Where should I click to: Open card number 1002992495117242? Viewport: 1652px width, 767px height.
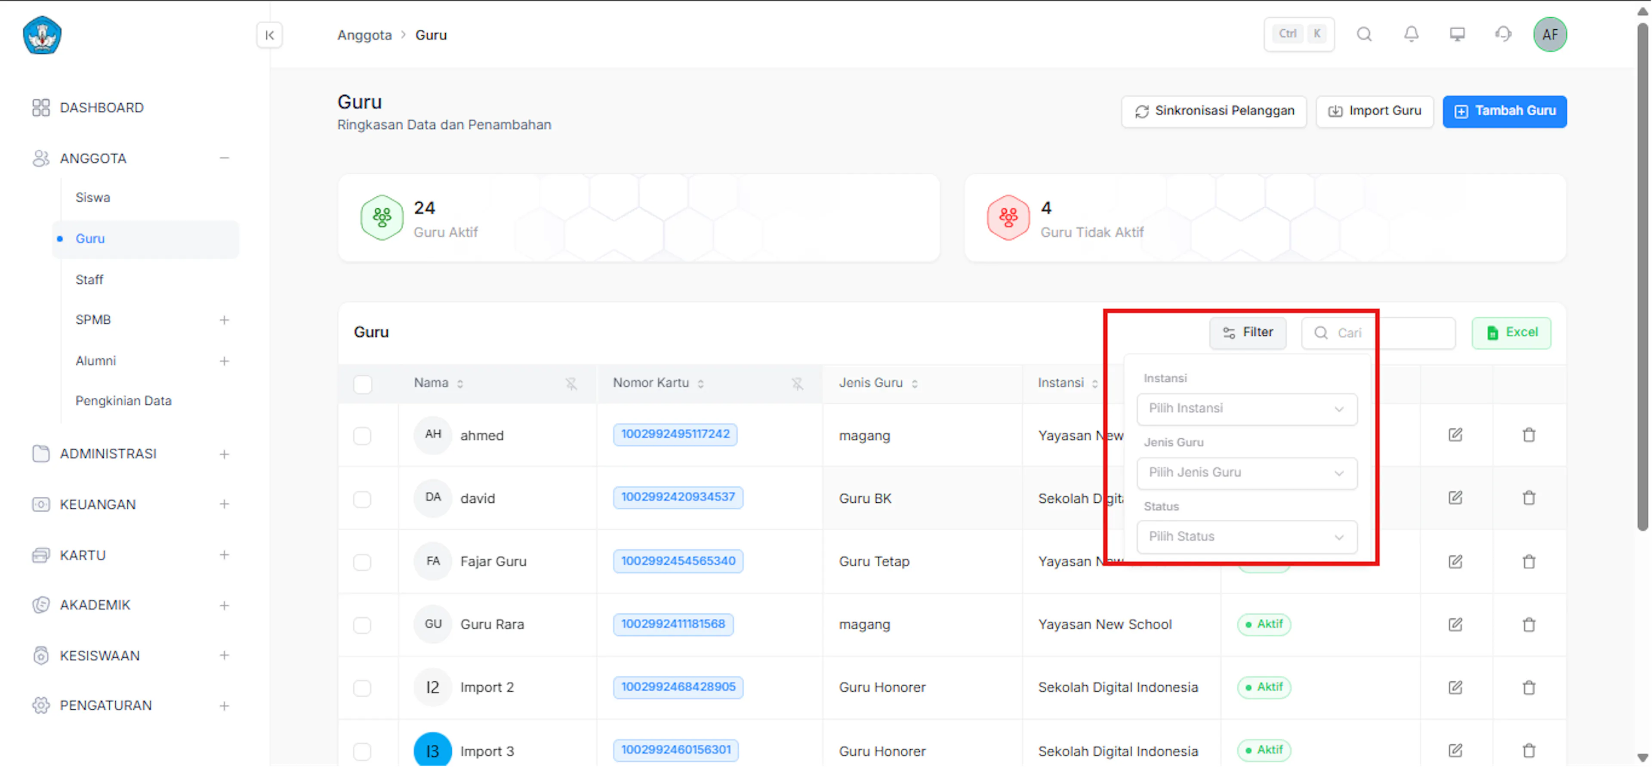[675, 435]
